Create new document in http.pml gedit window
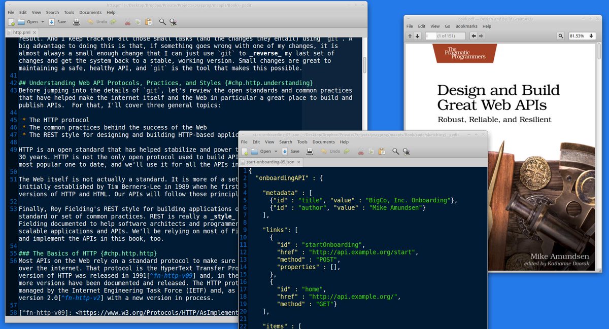Screen dimensions: 609x329 pos(11,22)
